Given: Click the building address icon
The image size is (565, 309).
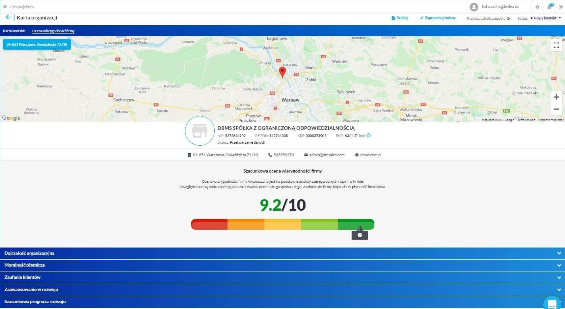Looking at the screenshot, I should 189,155.
